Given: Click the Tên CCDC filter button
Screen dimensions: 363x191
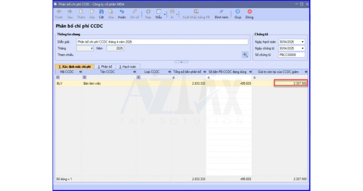Looking at the screenshot, I should 84,77.
